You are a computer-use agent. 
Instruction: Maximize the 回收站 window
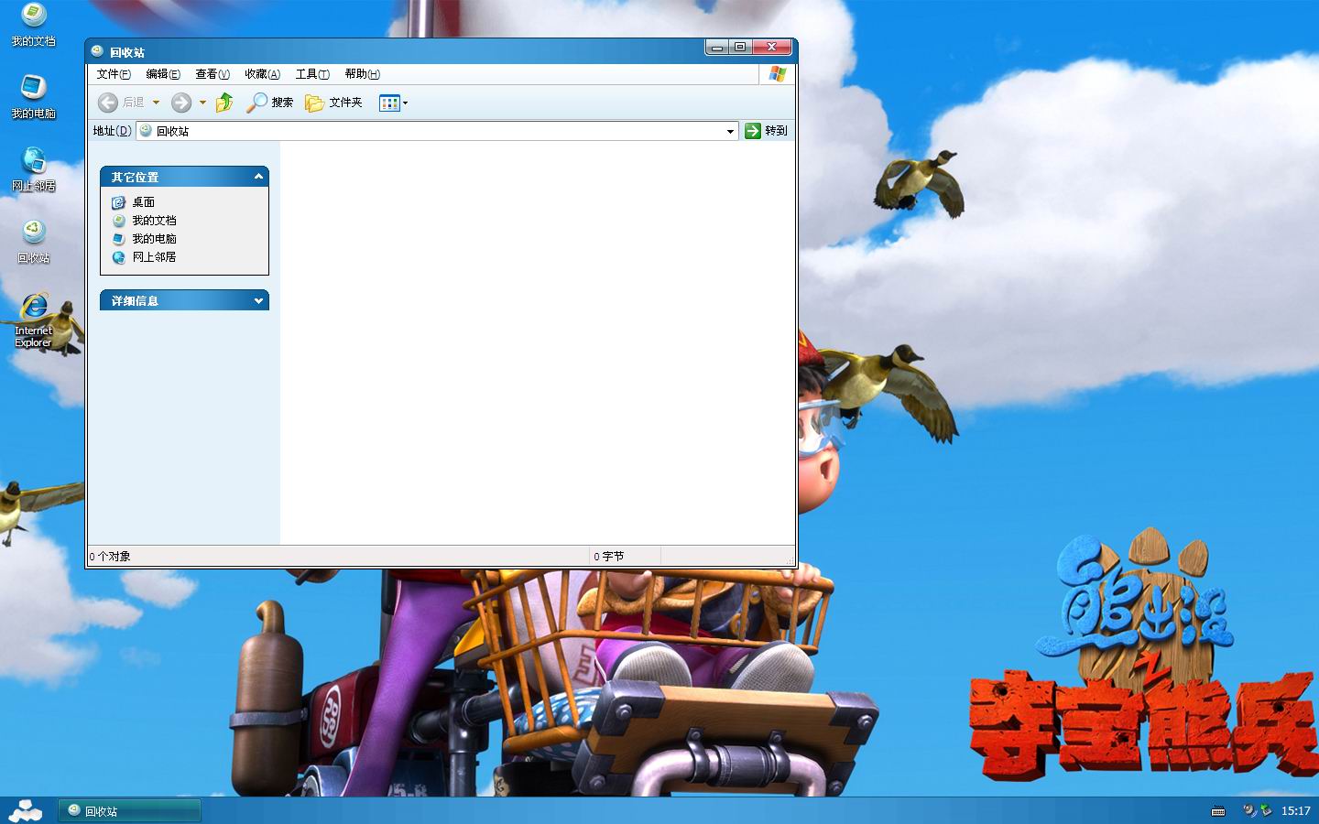740,47
